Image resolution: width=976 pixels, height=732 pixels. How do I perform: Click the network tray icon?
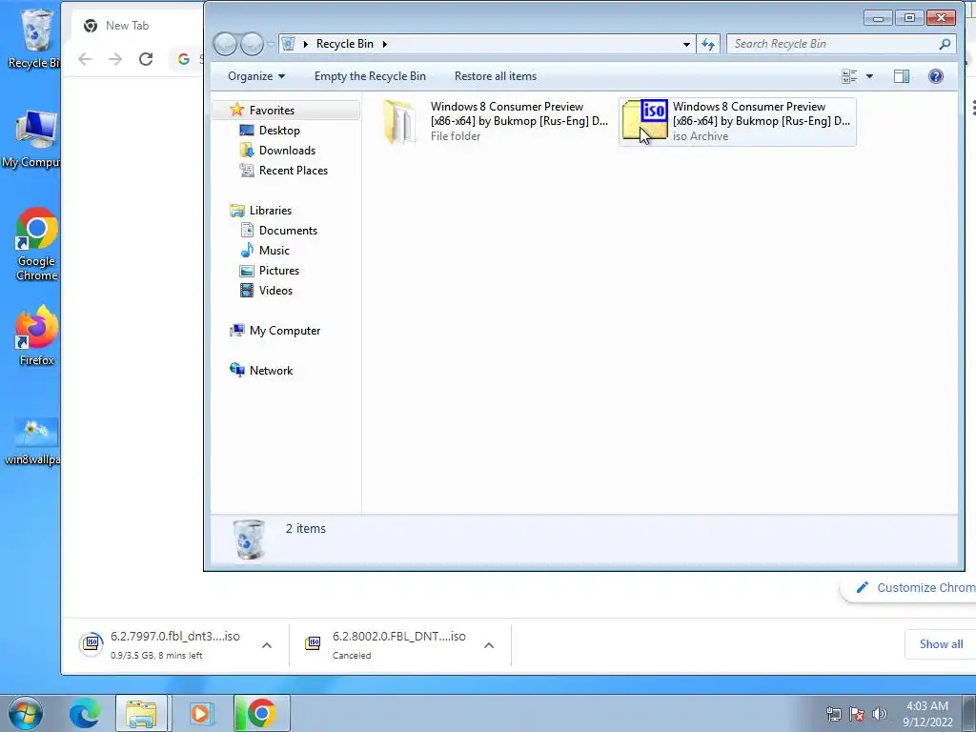(x=833, y=714)
